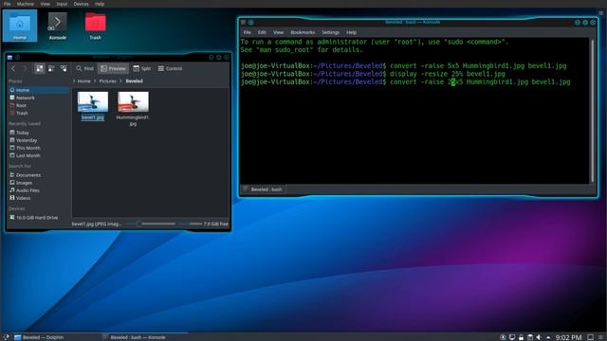Open Konsole Help menu
Viewport: 607px width, 341px height.
pos(351,32)
